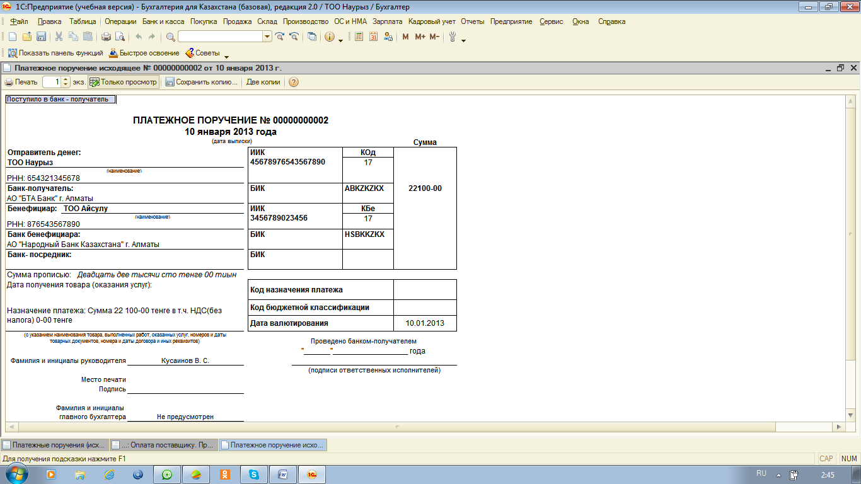861x484 pixels.
Task: Select cell Поступило в банк - получатель
Action: tap(61, 99)
